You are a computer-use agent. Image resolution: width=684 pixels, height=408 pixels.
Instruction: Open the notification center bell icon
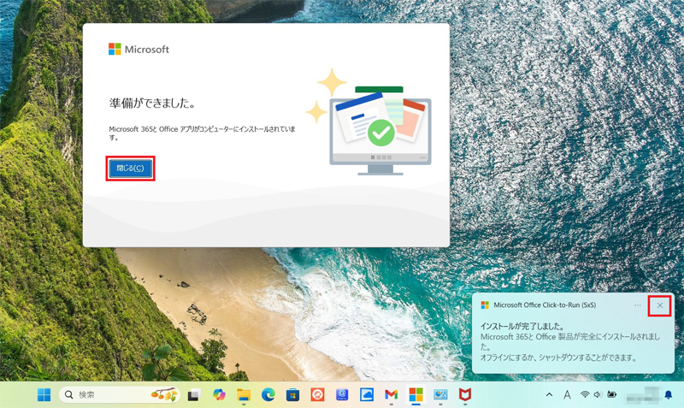point(669,394)
